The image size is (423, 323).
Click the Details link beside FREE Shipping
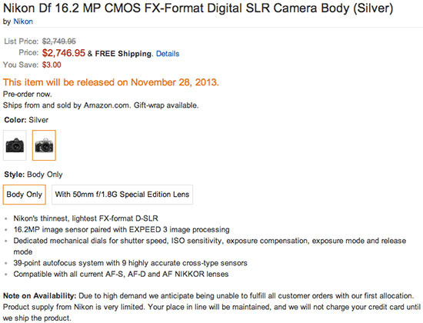[168, 54]
